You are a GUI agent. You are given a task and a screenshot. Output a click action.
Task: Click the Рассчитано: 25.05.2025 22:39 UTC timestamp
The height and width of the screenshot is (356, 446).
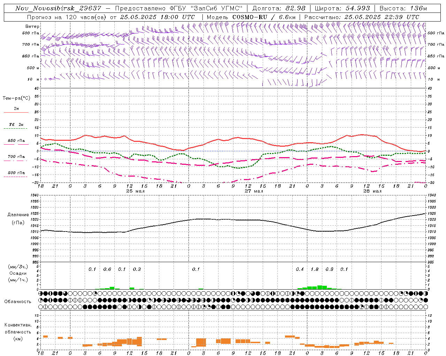362,17
